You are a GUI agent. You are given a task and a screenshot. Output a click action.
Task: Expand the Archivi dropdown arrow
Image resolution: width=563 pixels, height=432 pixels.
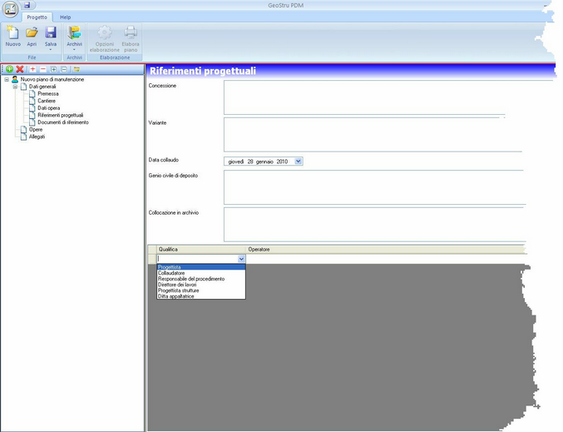pyautogui.click(x=74, y=50)
